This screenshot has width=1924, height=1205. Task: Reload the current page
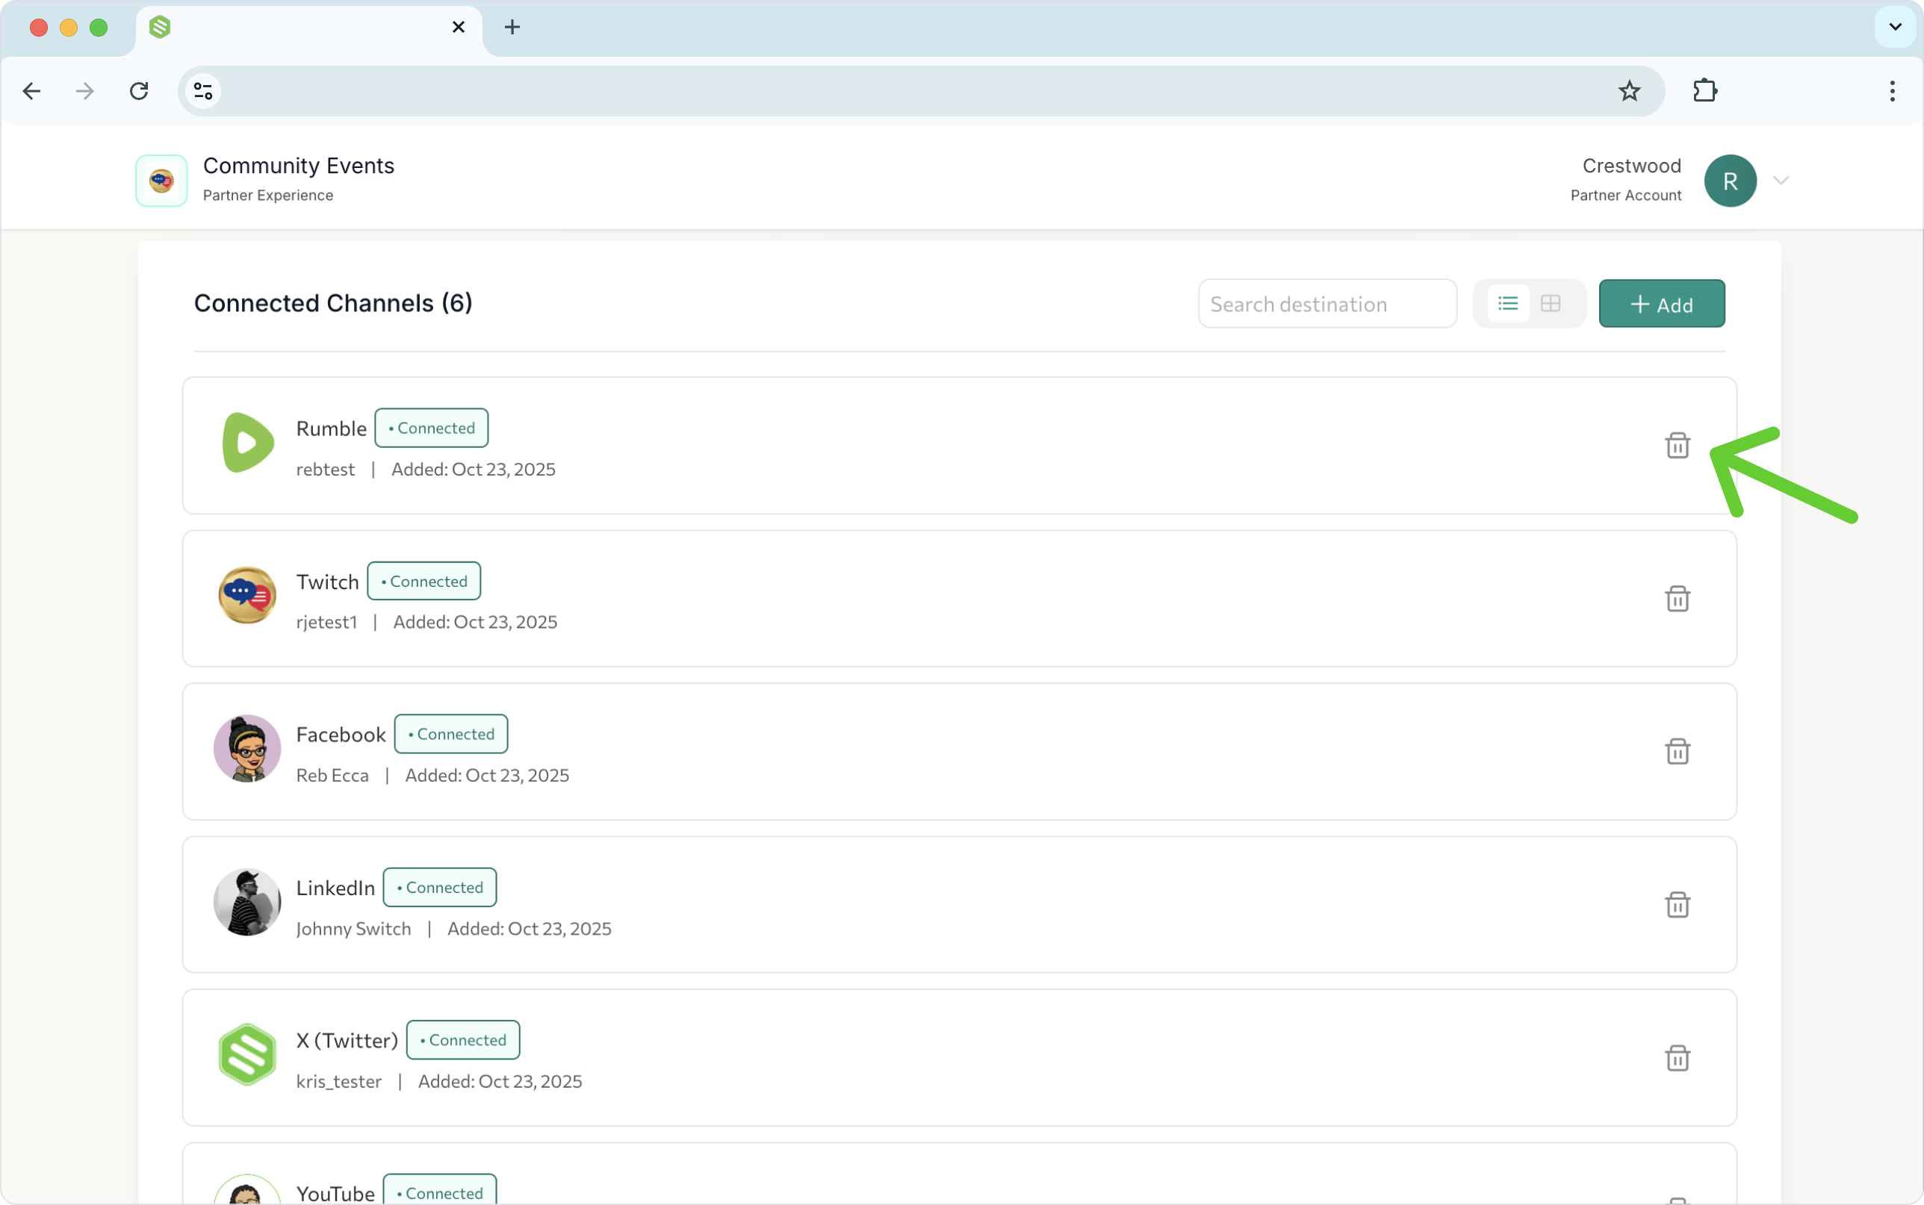(139, 91)
